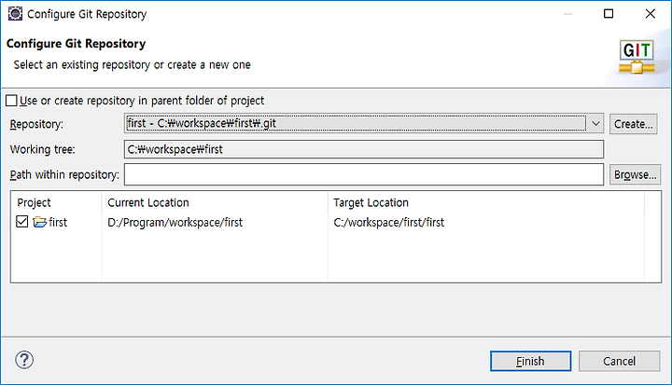This screenshot has width=672, height=385.
Task: Click the first project folder icon
Action: click(39, 222)
